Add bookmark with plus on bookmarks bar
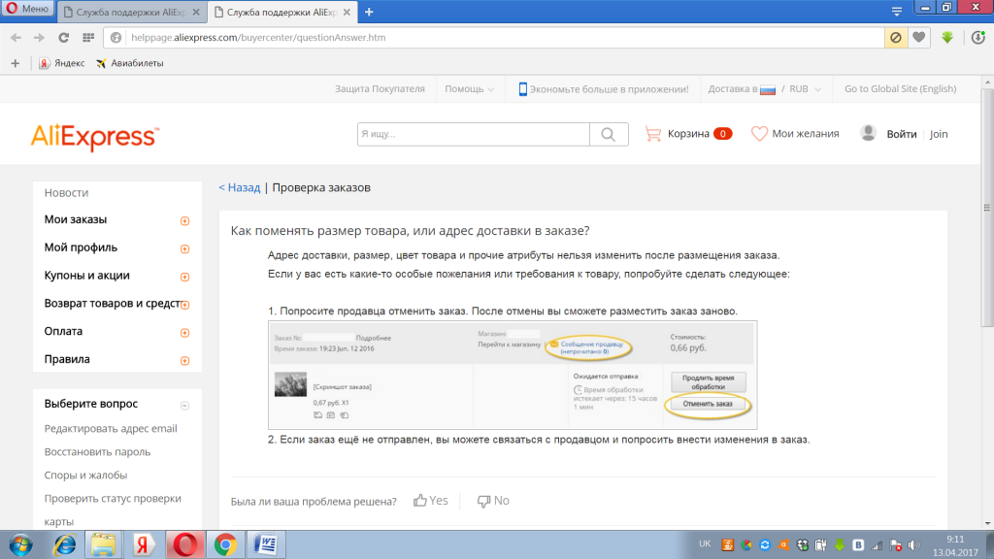 (16, 63)
